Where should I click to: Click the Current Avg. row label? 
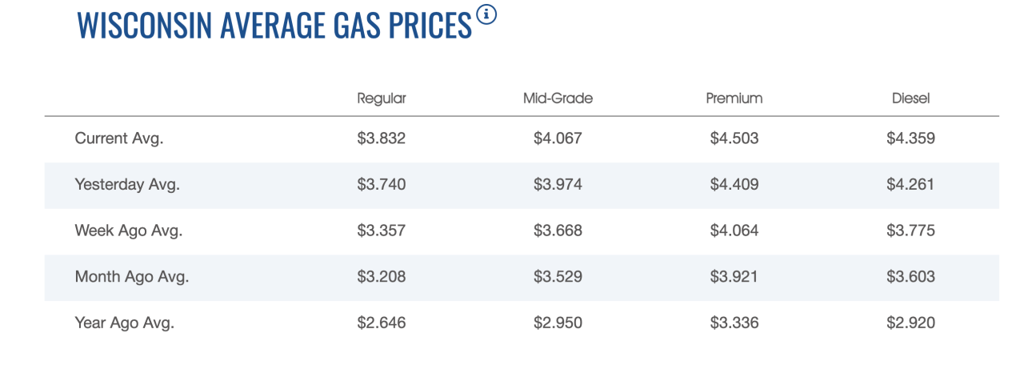click(x=119, y=138)
